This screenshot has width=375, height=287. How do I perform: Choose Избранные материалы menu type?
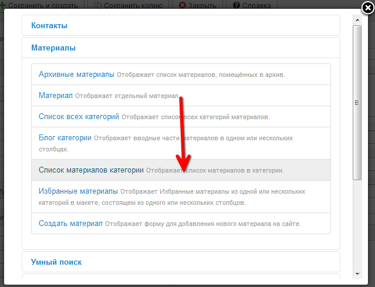[x=78, y=191]
